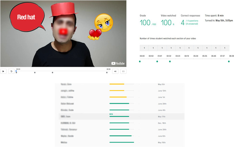Click the rewind arrow icon beside play
Viewport: 234px width, 147px height.
tap(11, 71)
